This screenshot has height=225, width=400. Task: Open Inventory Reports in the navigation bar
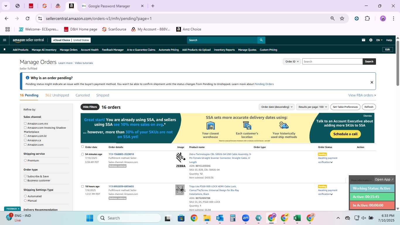click(x=224, y=50)
